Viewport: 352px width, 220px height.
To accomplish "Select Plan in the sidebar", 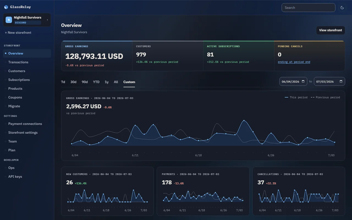I will (x=27, y=150).
